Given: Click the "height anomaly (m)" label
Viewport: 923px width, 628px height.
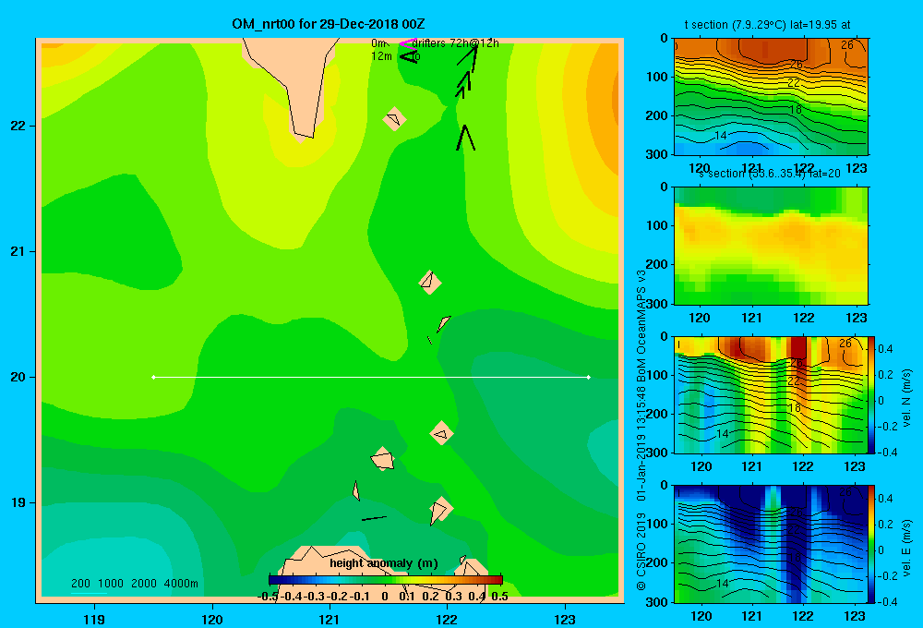Looking at the screenshot, I should [384, 563].
